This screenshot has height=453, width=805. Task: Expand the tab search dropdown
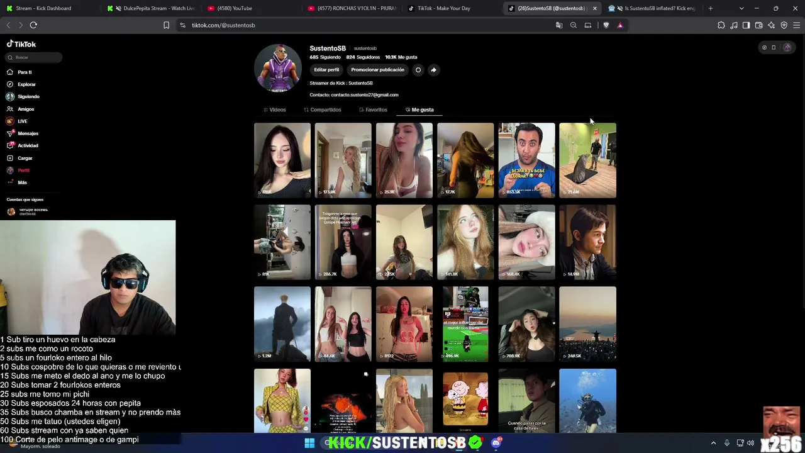coord(741,8)
